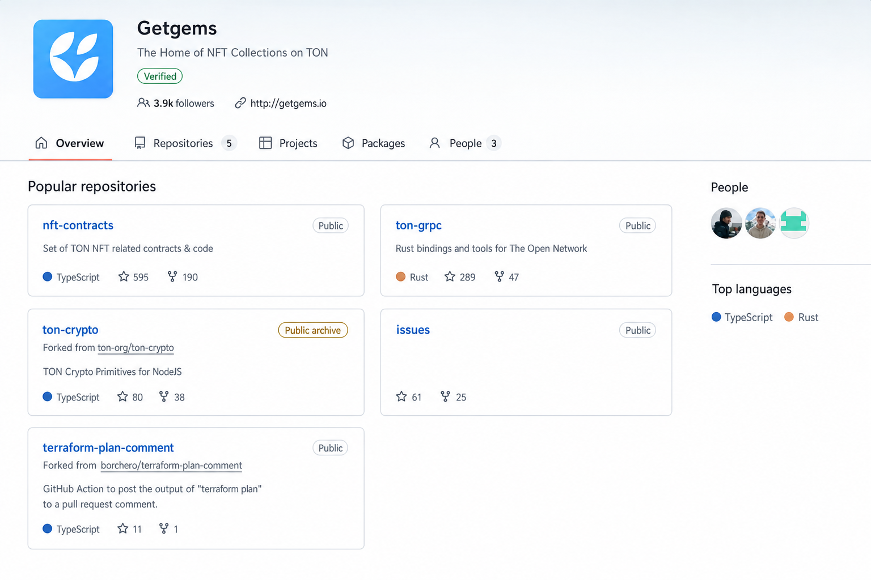Viewport: 871px width, 580px height.
Task: Click the People person icon in tab bar
Action: click(x=435, y=143)
